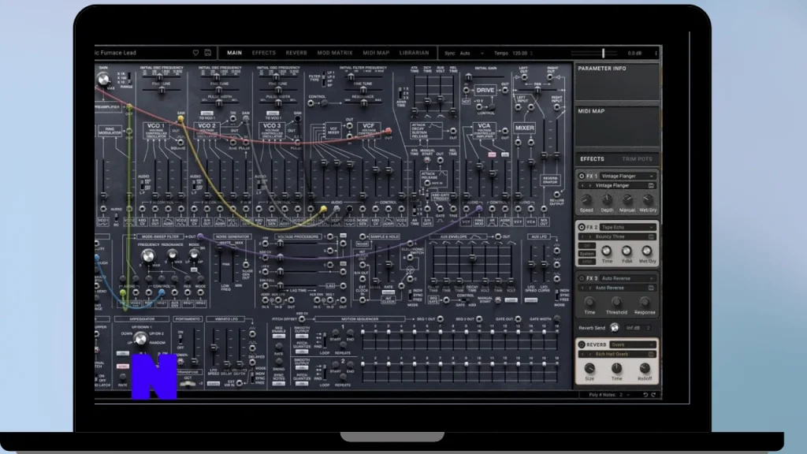
Task: Click the VCO 1 saw output jack
Action: pos(180,120)
